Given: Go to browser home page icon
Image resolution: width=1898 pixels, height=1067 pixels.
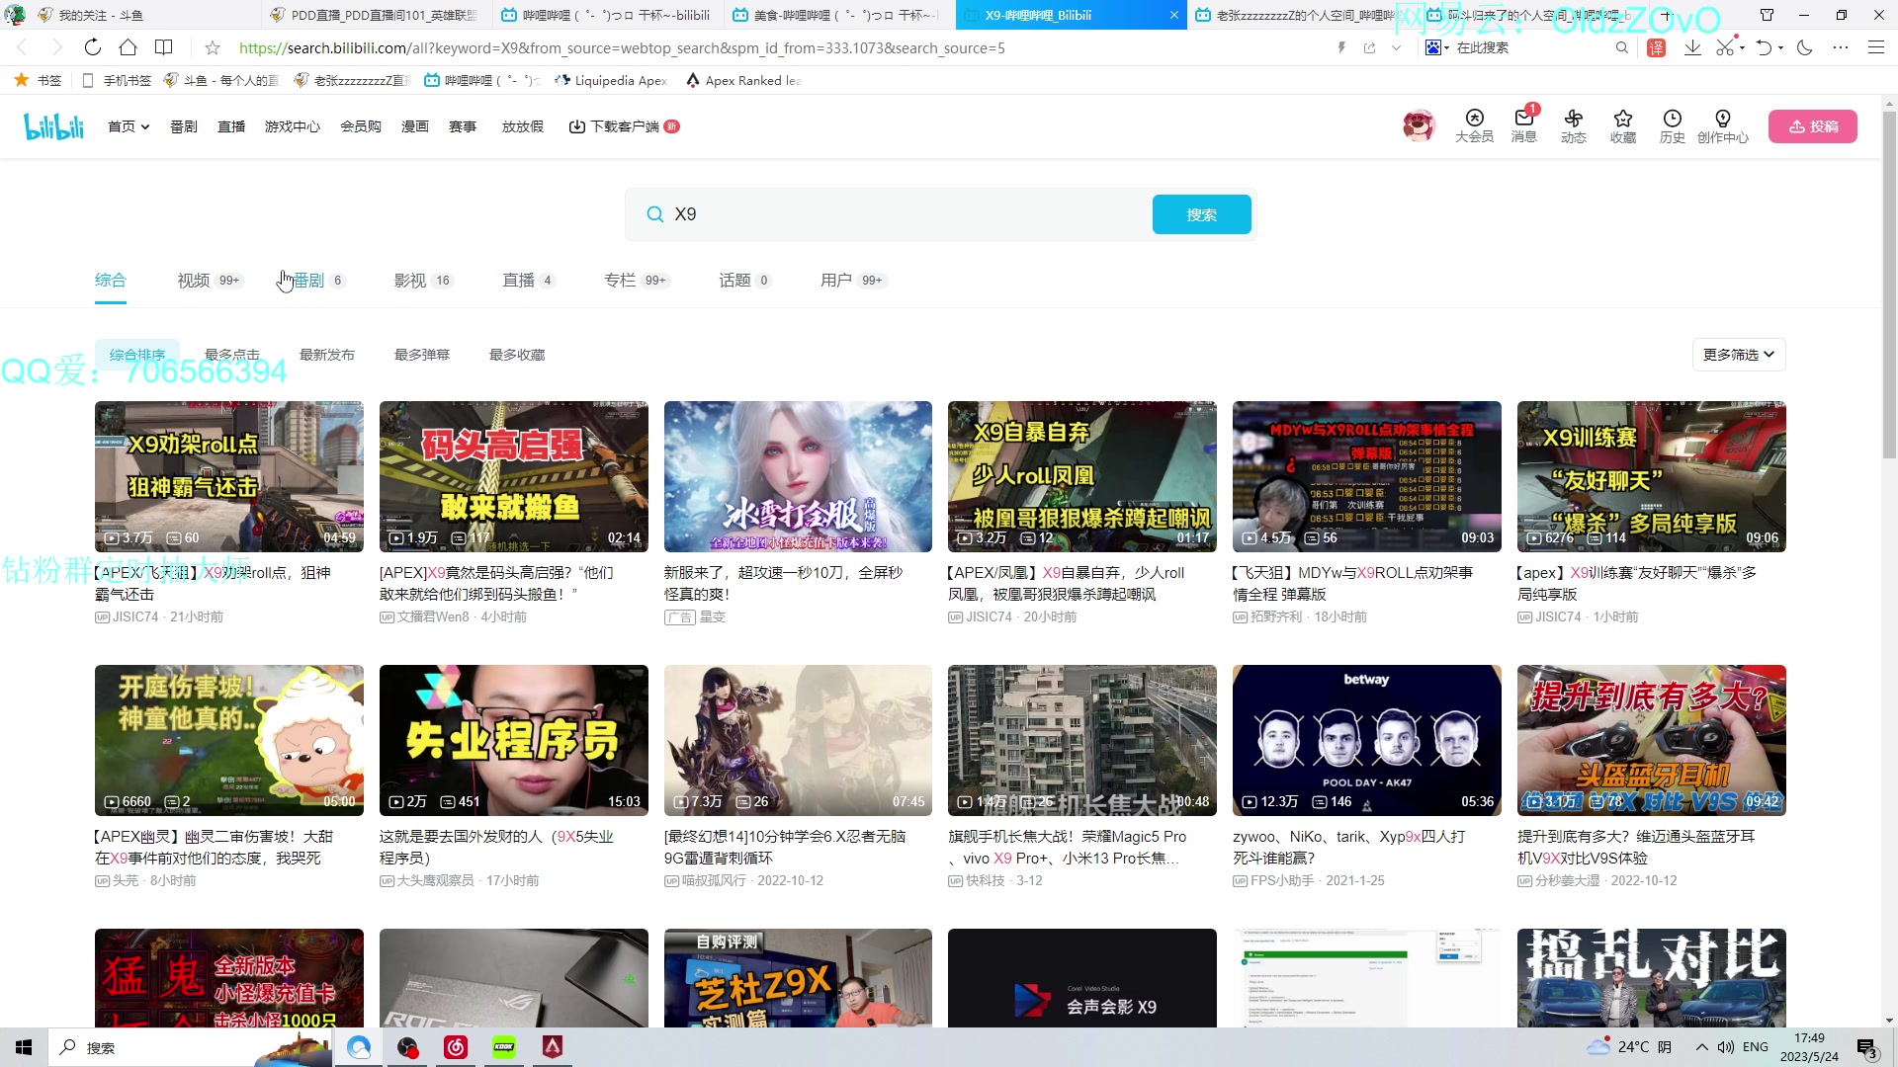Looking at the screenshot, I should pos(128,47).
